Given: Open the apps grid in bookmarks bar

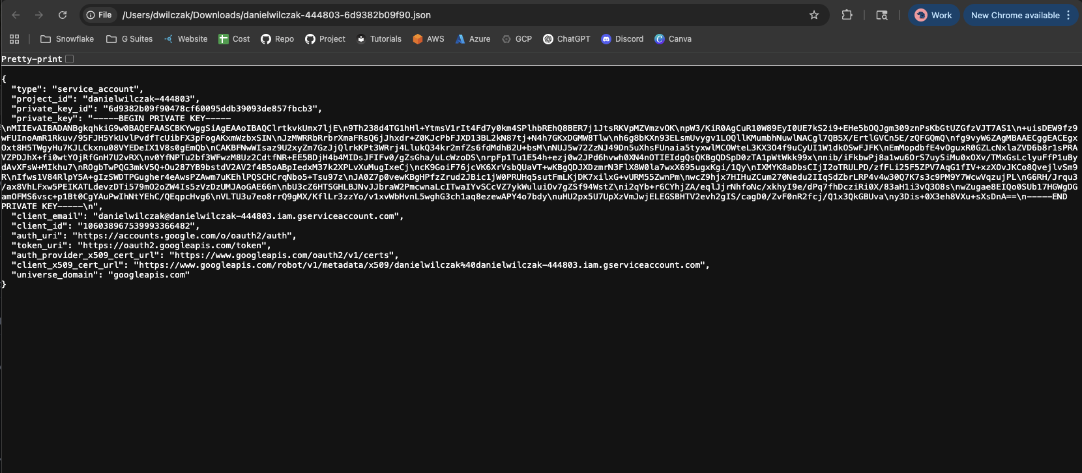Looking at the screenshot, I should pos(14,39).
